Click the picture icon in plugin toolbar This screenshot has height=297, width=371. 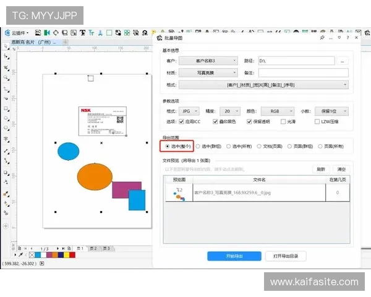[x=38, y=33]
